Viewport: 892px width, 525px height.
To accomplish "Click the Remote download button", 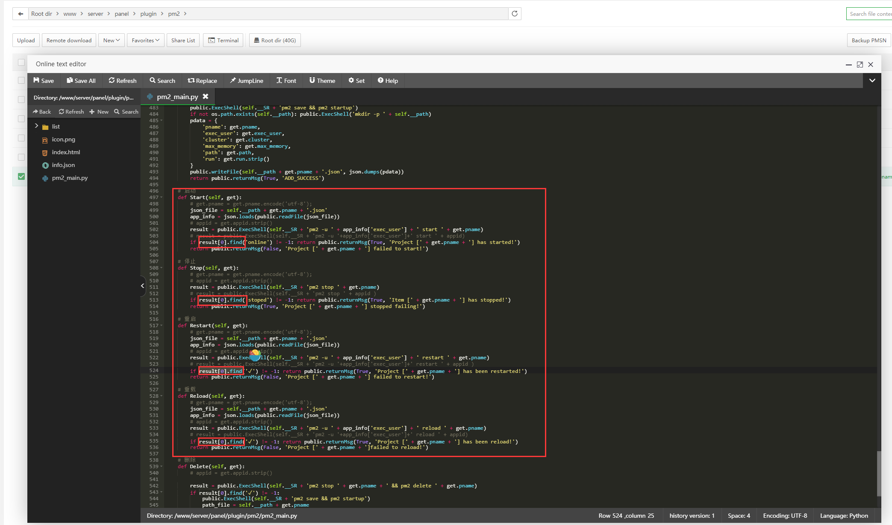I will pyautogui.click(x=69, y=40).
